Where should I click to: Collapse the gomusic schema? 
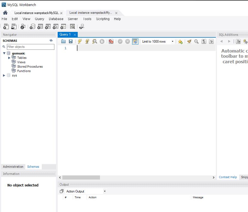click(x=4, y=53)
